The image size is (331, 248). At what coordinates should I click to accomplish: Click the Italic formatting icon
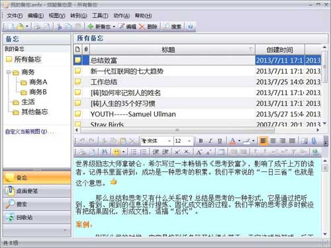point(210,141)
